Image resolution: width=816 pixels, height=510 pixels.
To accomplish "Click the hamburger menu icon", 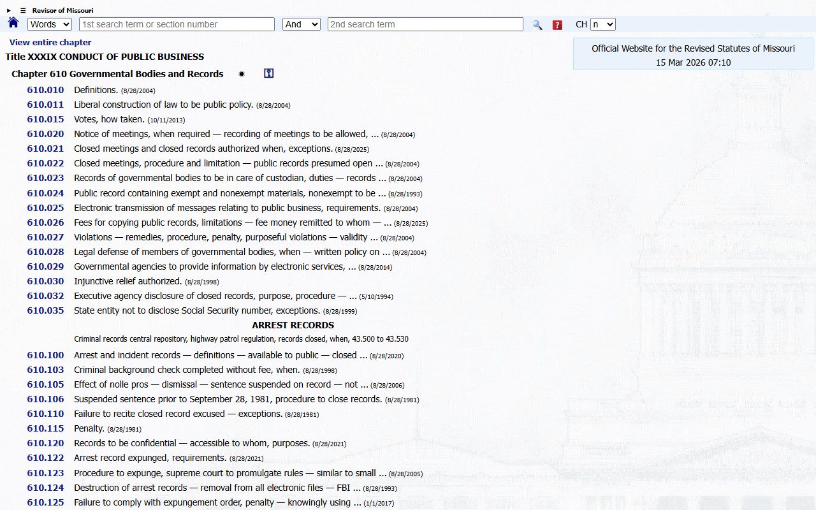I will coord(23,10).
